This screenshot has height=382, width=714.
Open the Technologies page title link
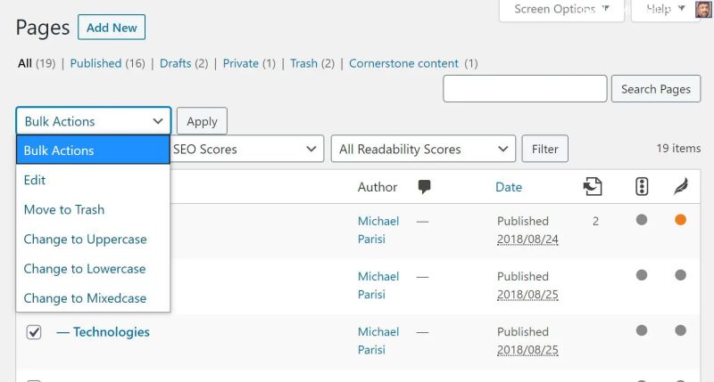tap(111, 332)
